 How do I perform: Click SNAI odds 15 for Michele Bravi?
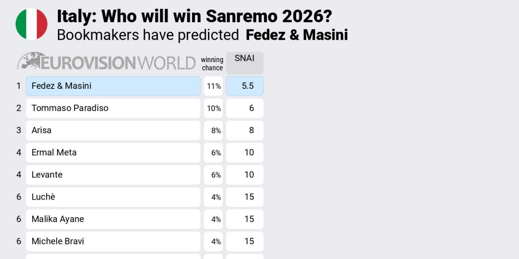[x=245, y=241]
